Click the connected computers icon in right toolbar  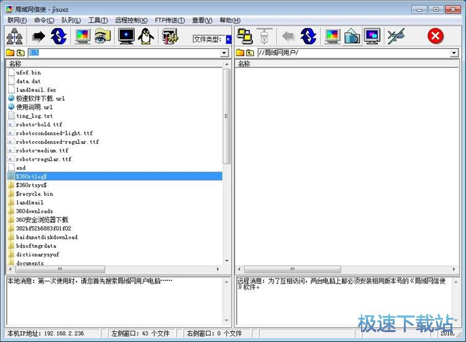pos(245,36)
